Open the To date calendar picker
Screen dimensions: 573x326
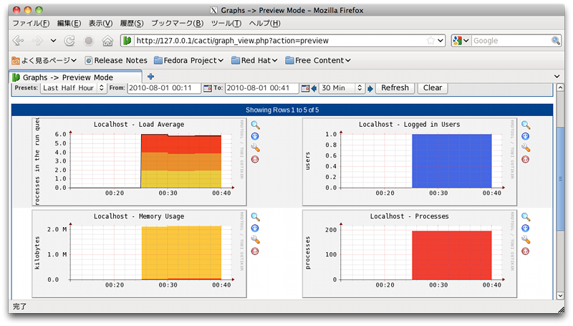[x=305, y=88]
